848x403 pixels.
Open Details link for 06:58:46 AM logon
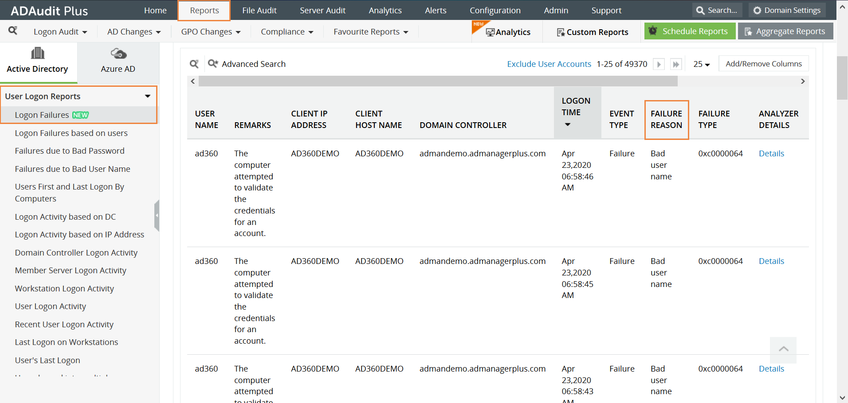click(x=771, y=154)
